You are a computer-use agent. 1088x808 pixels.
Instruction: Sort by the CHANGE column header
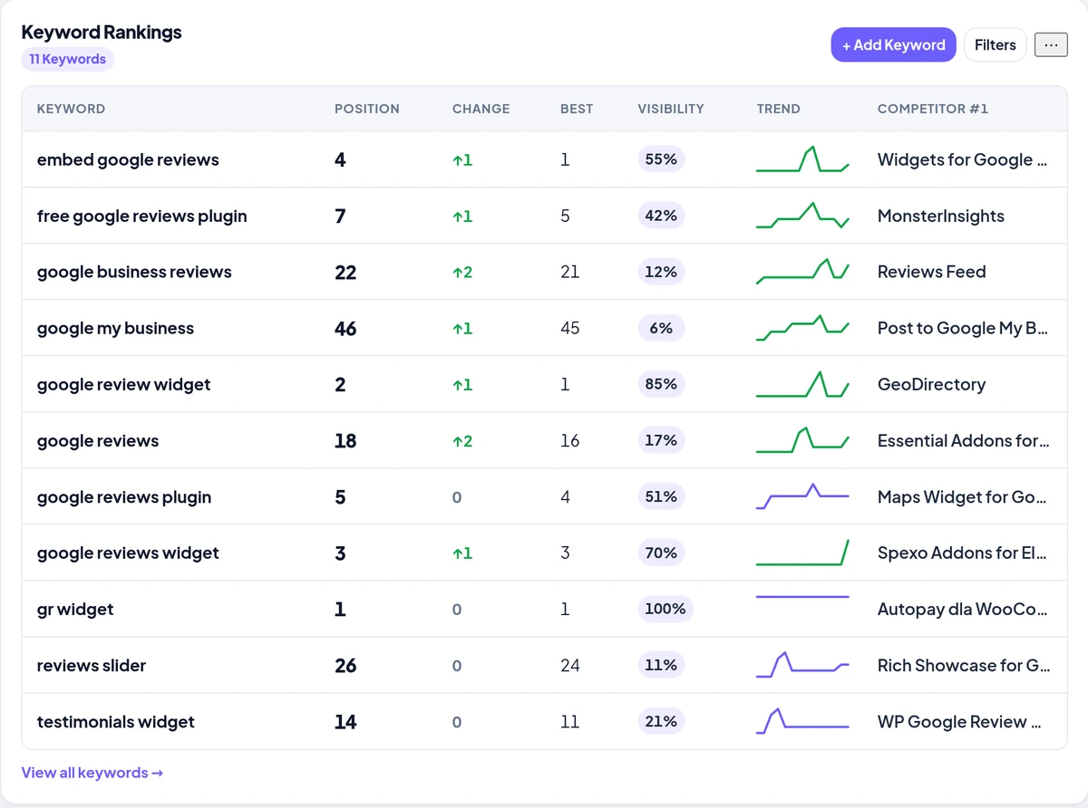481,109
